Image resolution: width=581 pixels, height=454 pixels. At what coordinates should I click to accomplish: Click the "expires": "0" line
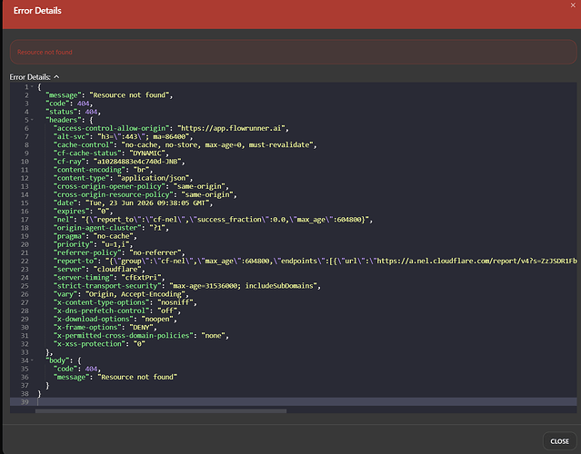[83, 212]
